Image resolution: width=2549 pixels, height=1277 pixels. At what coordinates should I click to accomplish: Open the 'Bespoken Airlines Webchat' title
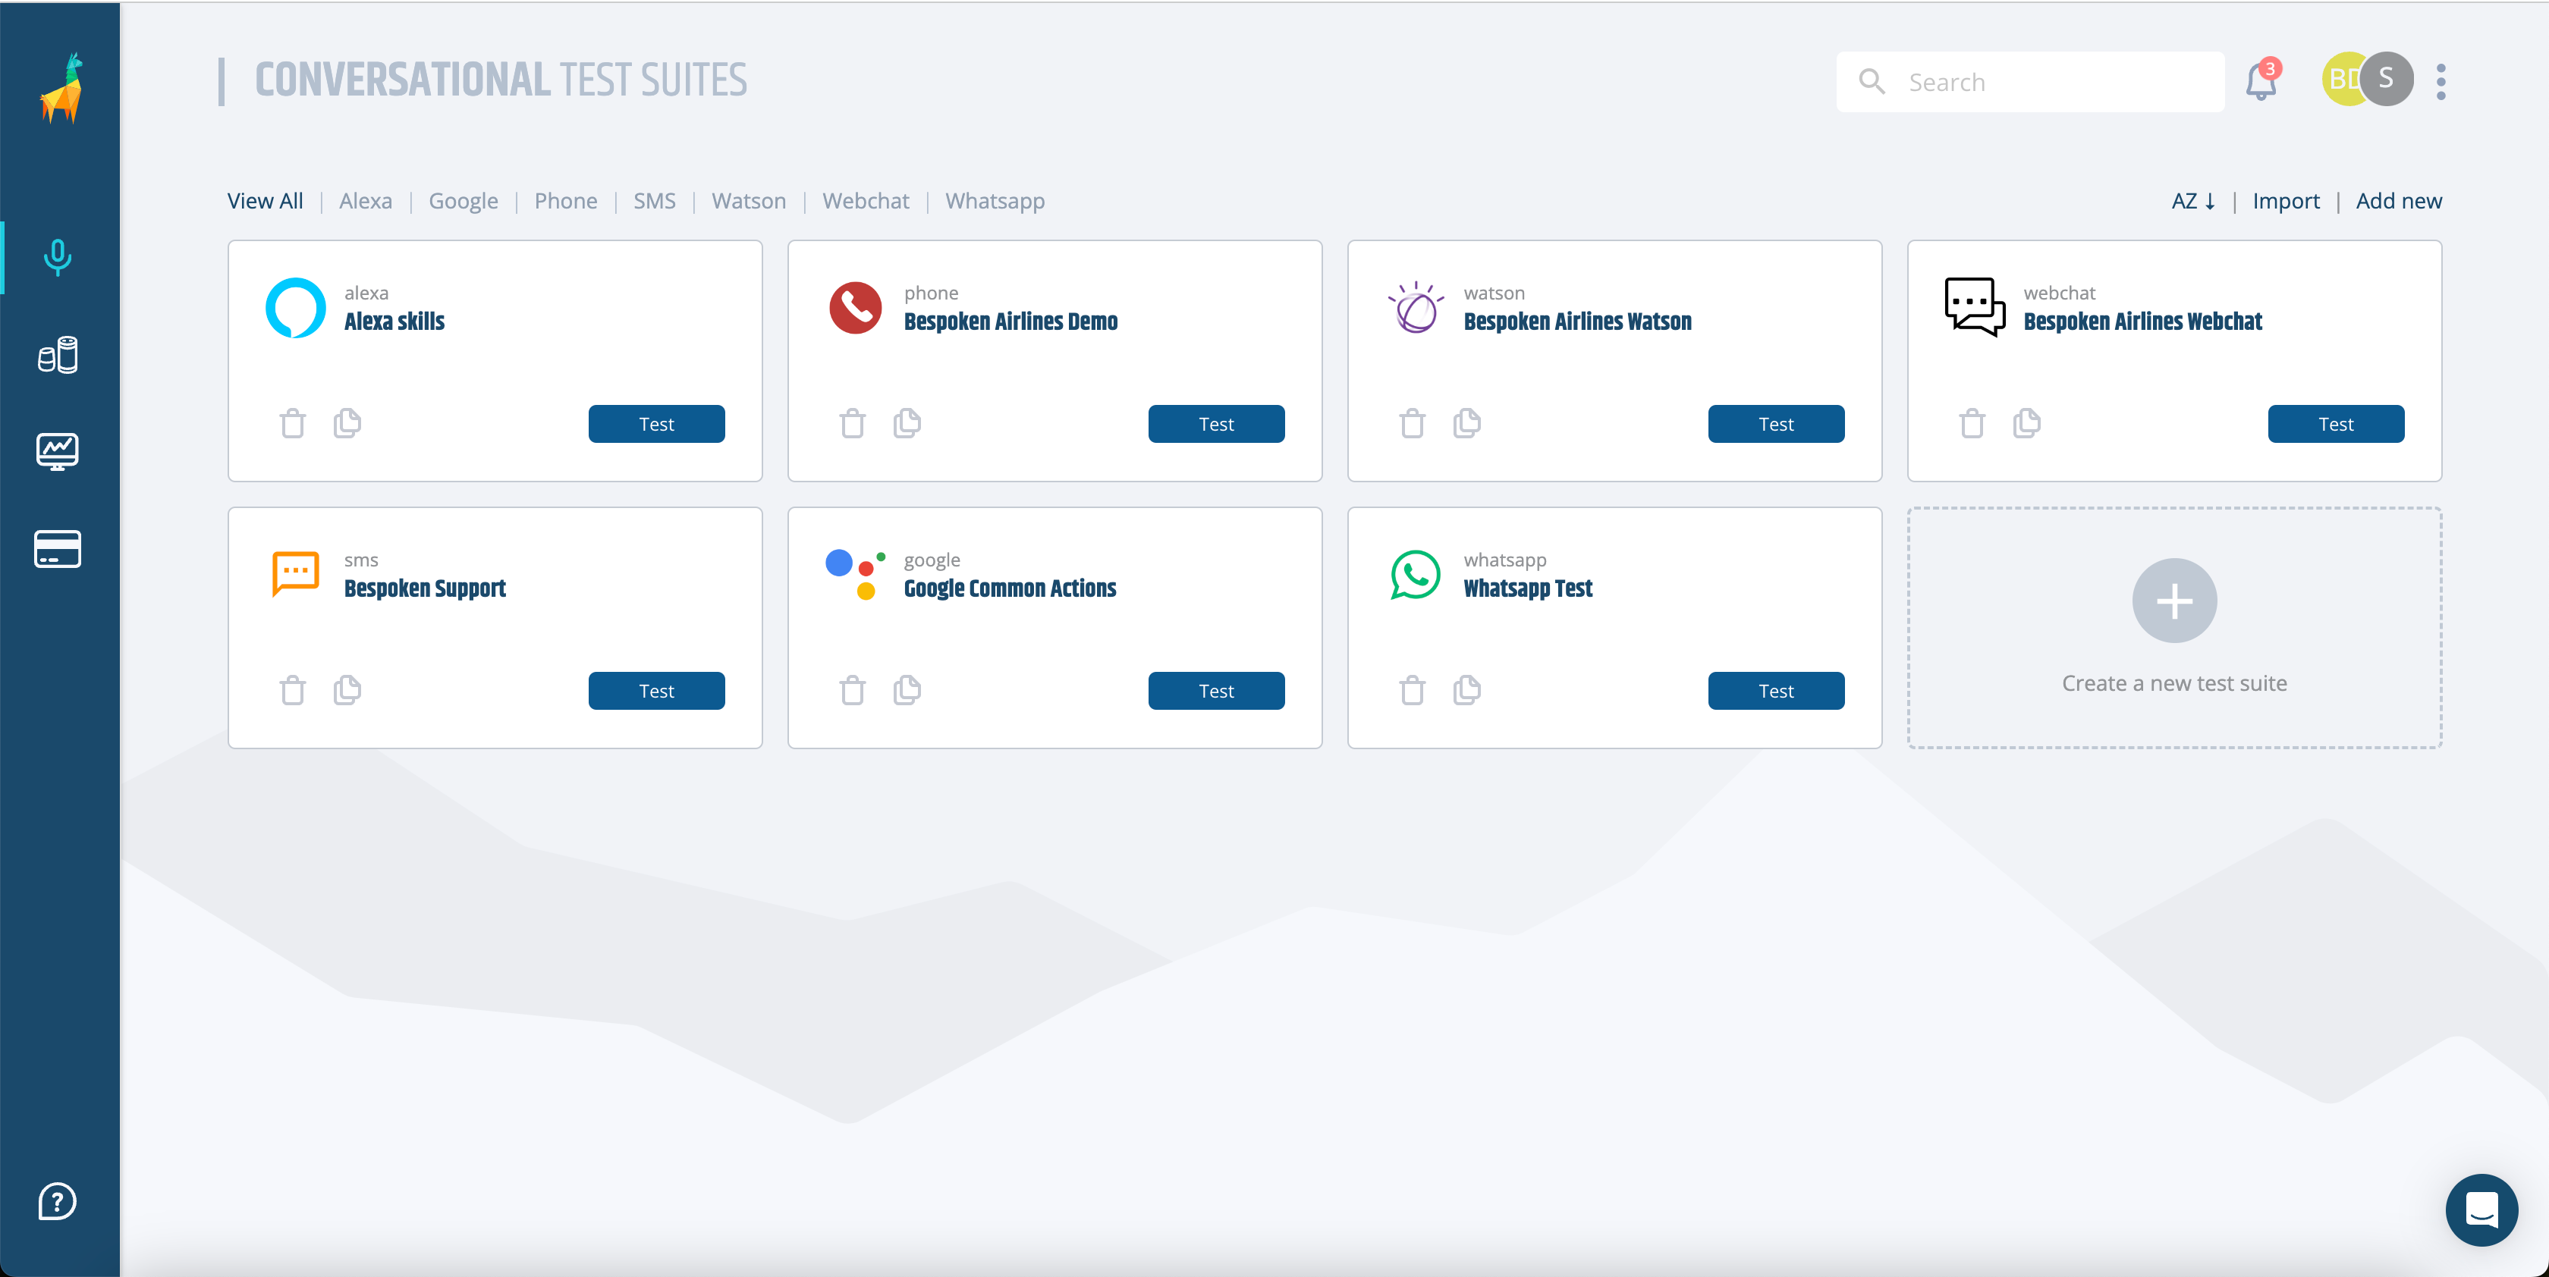(x=2143, y=322)
